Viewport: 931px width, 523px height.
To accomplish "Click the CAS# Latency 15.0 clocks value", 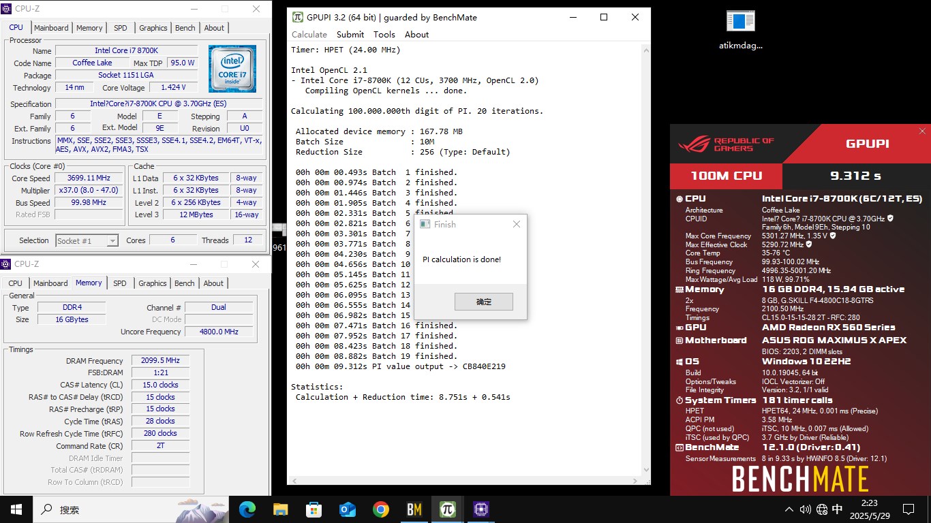I will [x=160, y=385].
